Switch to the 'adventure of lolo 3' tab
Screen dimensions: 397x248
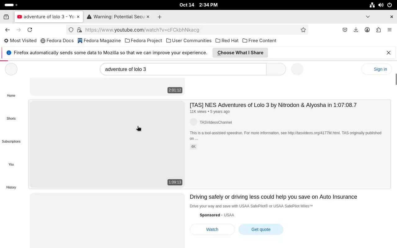pyautogui.click(x=49, y=17)
